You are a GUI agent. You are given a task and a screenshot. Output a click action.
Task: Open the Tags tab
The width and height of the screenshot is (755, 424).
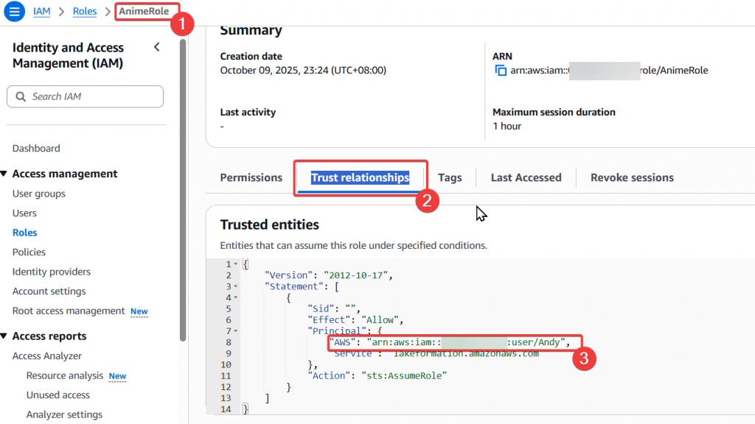450,177
